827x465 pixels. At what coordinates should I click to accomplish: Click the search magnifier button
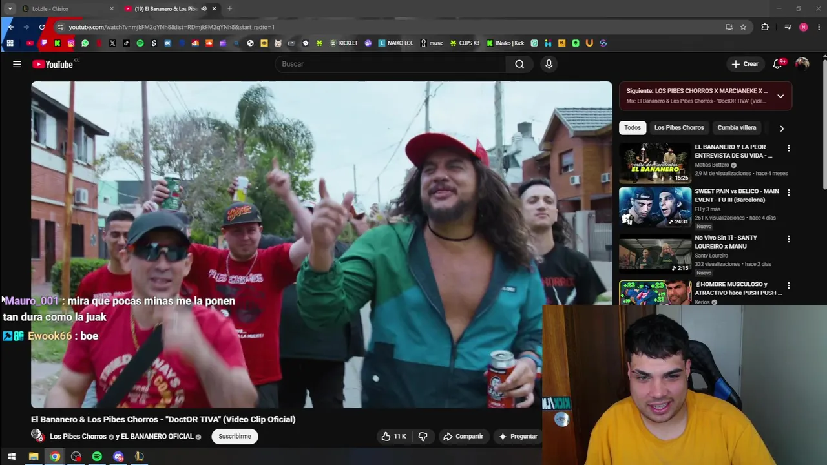pyautogui.click(x=519, y=64)
